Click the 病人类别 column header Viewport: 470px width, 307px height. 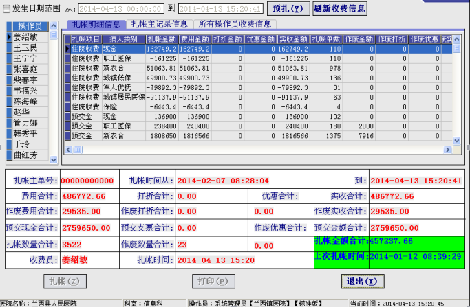[124, 39]
